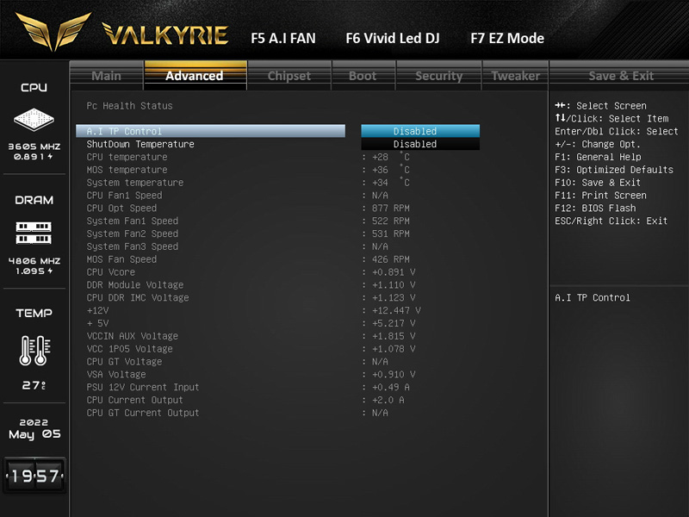Image resolution: width=689 pixels, height=517 pixels.
Task: Click the 531 RPM fan value
Action: click(391, 234)
